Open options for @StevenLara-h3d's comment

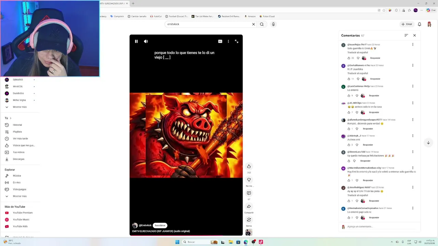pos(413,152)
